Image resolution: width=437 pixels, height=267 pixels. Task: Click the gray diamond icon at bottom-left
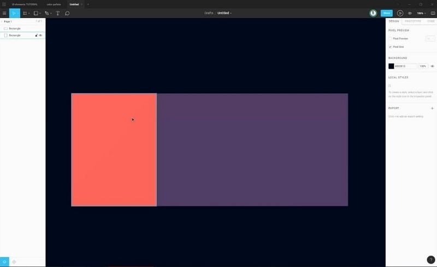[14, 262]
